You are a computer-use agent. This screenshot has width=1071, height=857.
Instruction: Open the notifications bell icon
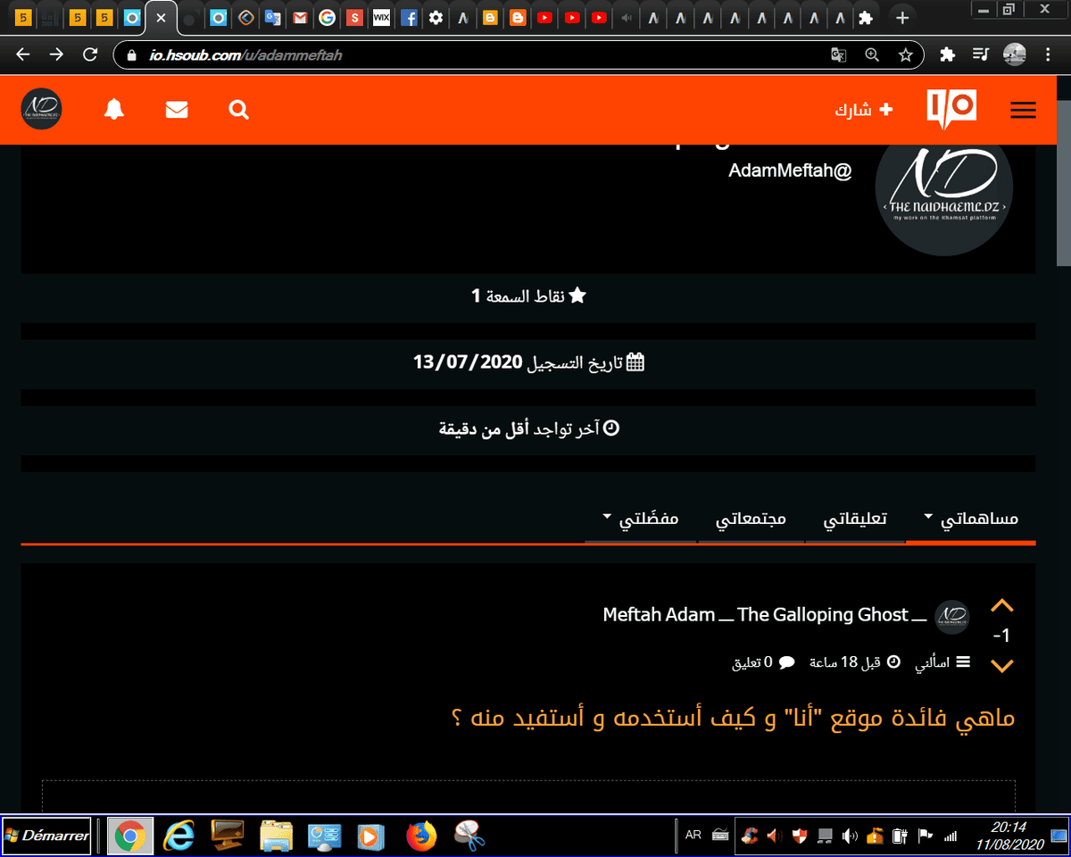point(114,110)
